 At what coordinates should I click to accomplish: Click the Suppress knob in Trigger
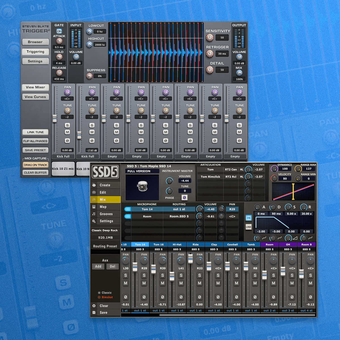(89, 76)
